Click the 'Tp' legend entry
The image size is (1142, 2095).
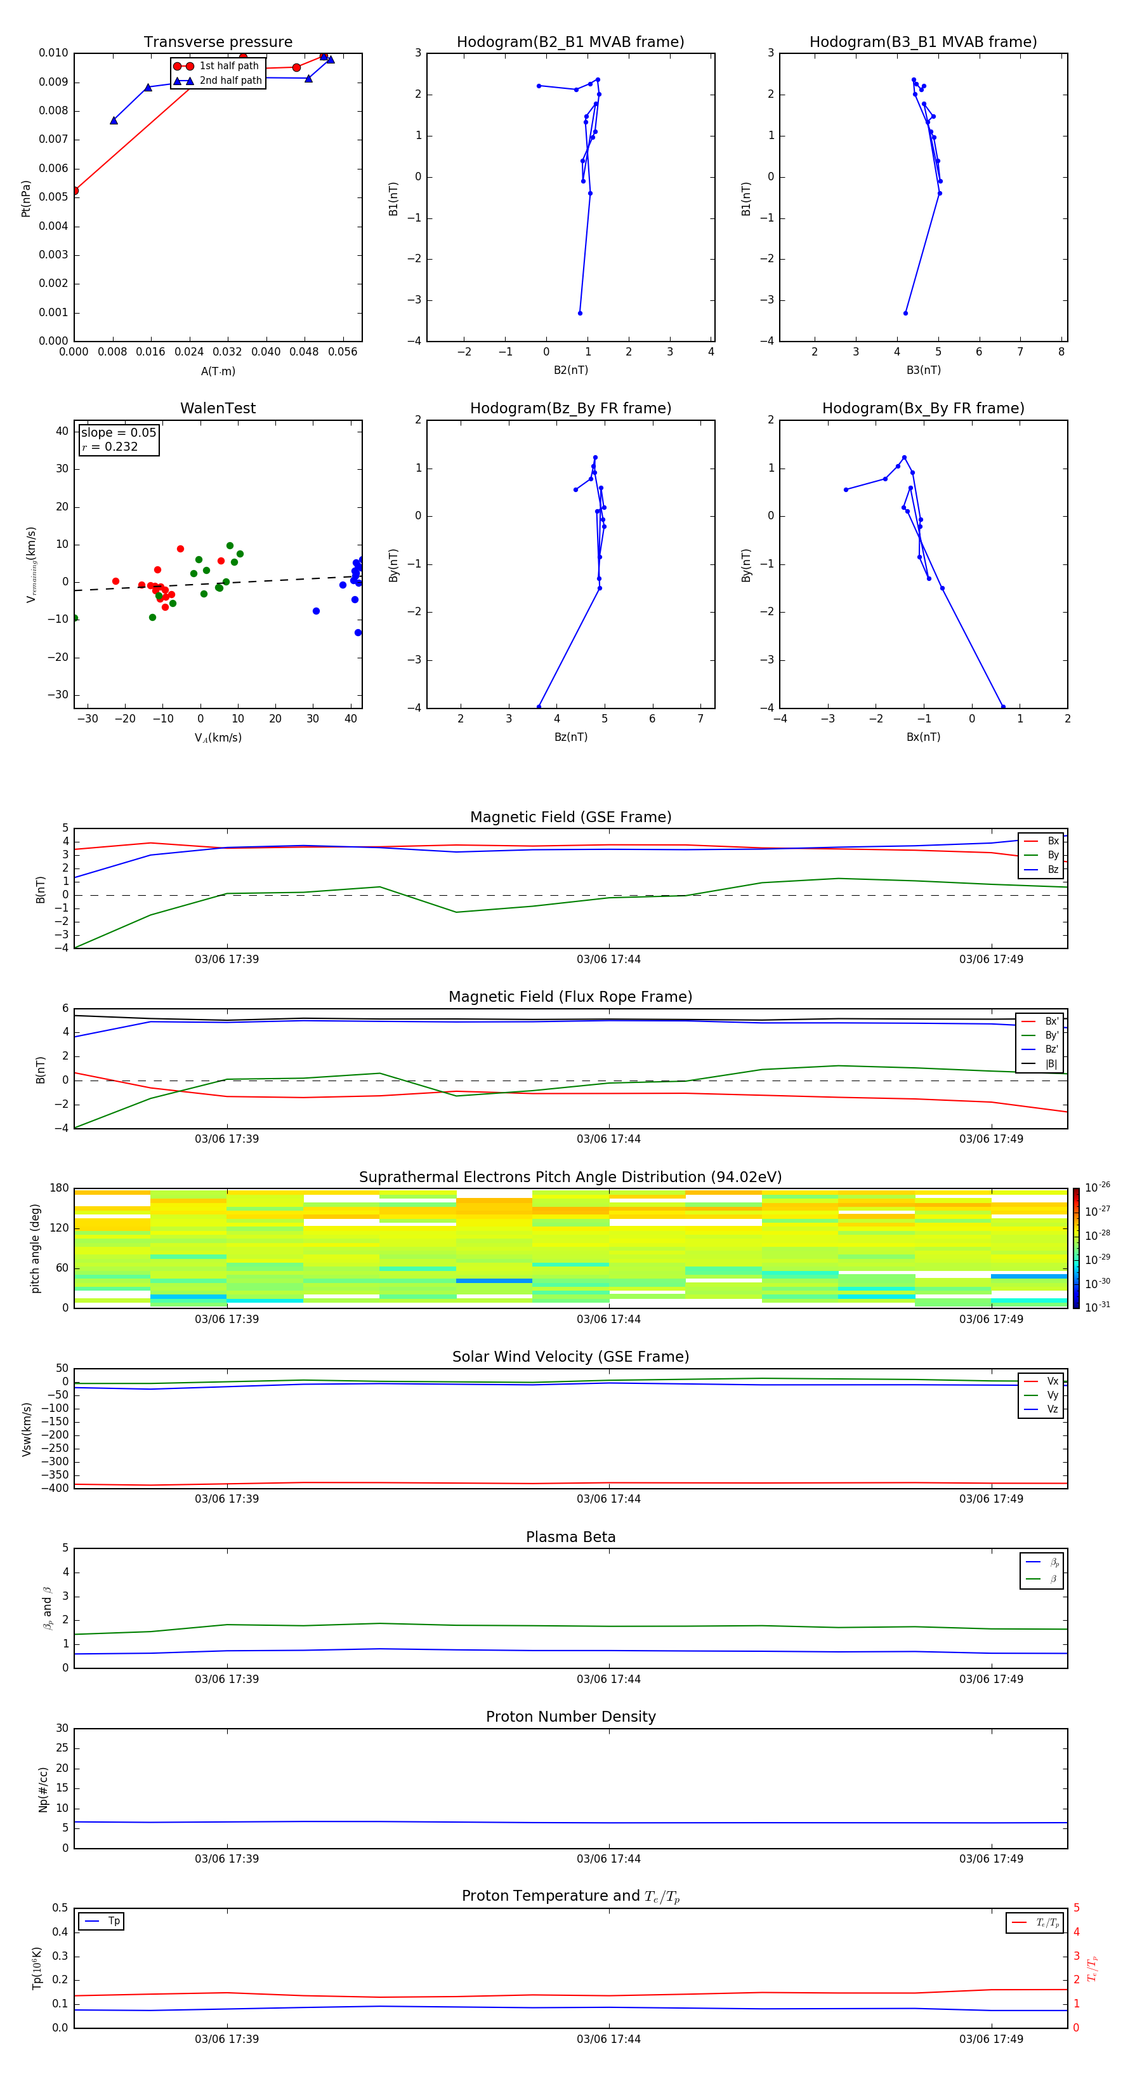coord(102,1921)
